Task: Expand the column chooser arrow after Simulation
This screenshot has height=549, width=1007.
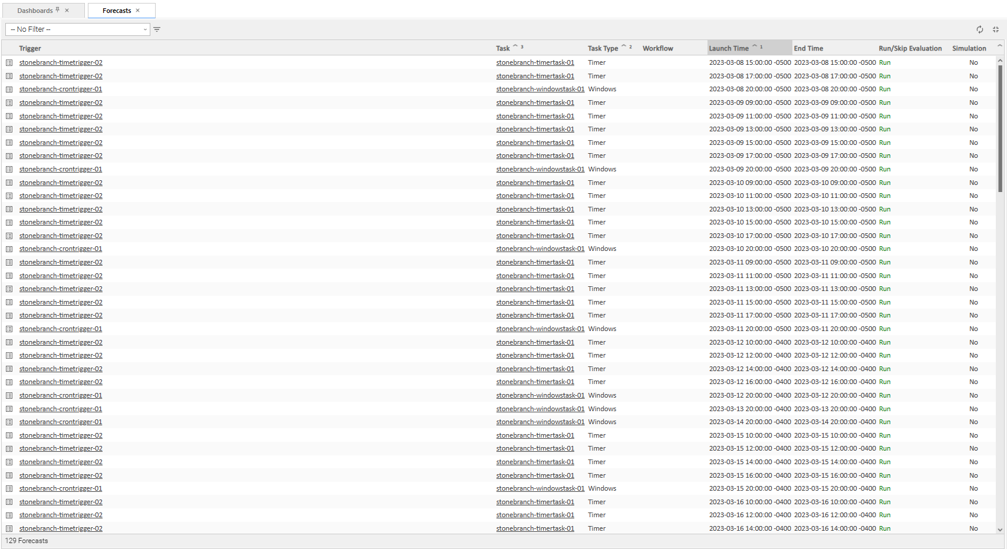Action: (999, 47)
